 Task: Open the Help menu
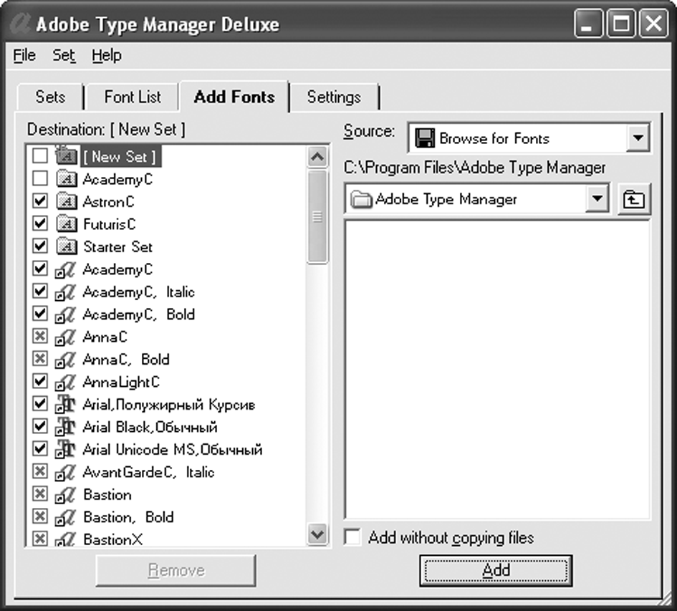pyautogui.click(x=107, y=55)
